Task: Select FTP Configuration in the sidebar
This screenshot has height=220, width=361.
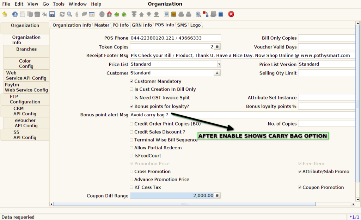Action: tap(25, 99)
